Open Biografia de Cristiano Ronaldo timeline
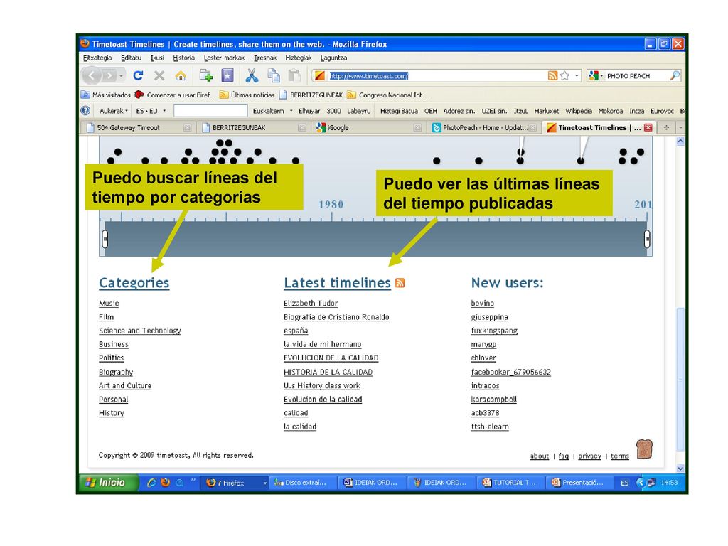The height and width of the screenshot is (546, 728). click(336, 317)
